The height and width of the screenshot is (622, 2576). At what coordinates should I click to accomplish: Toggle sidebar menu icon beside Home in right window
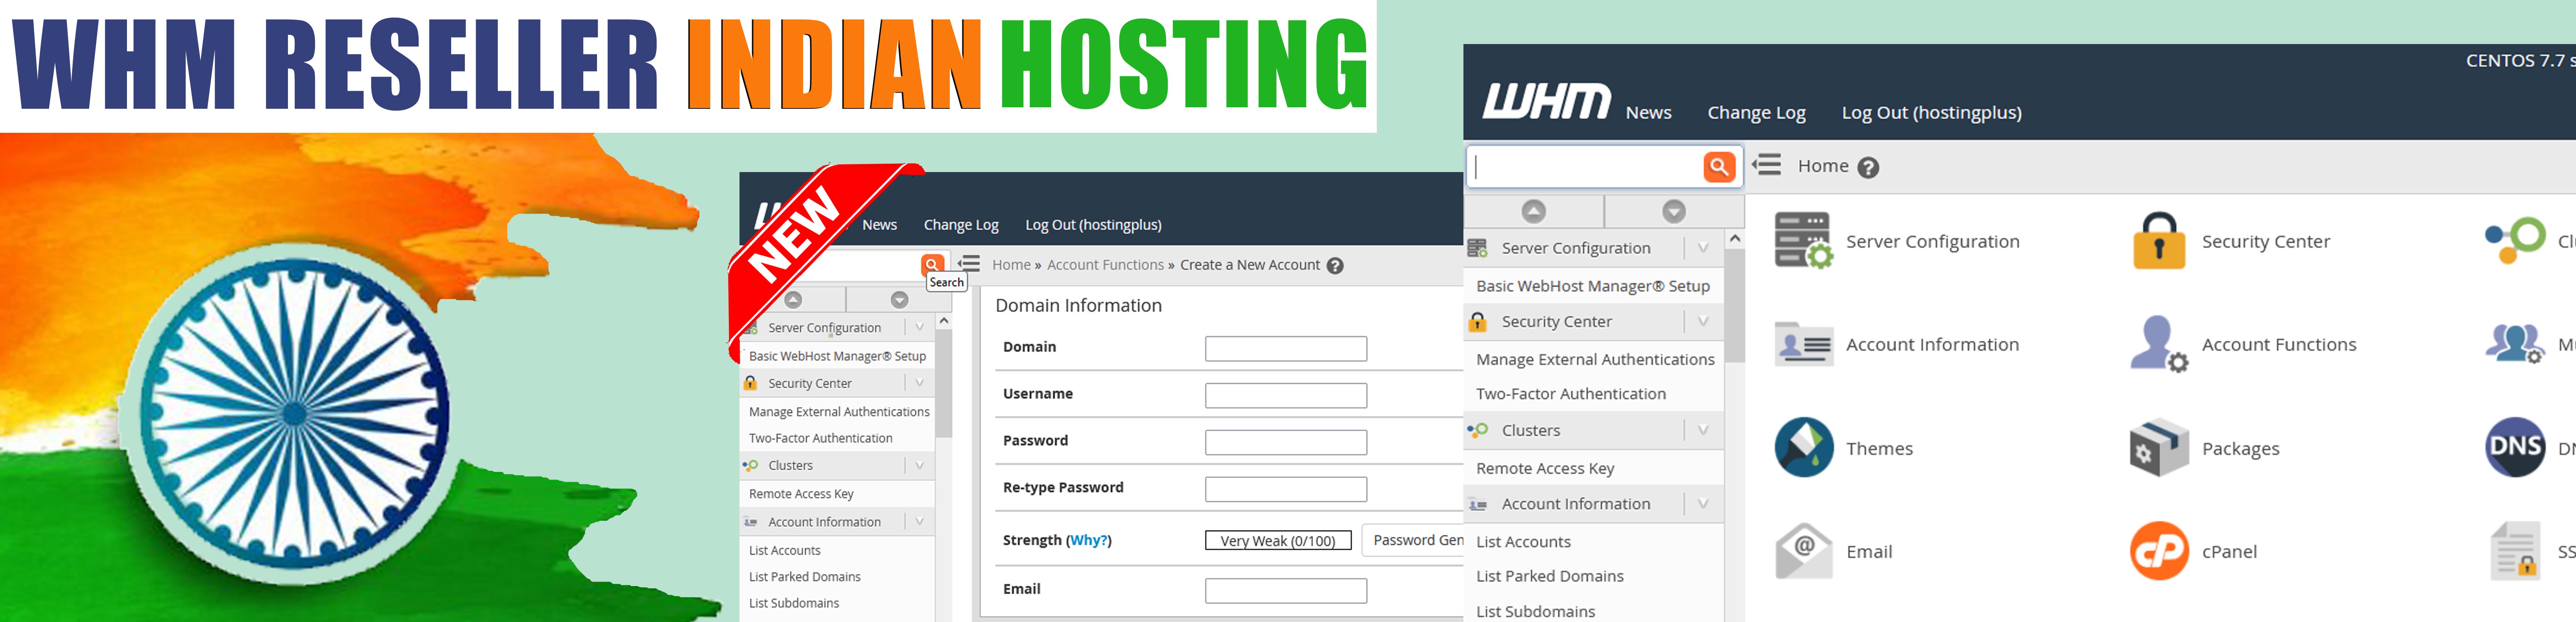coord(1767,165)
